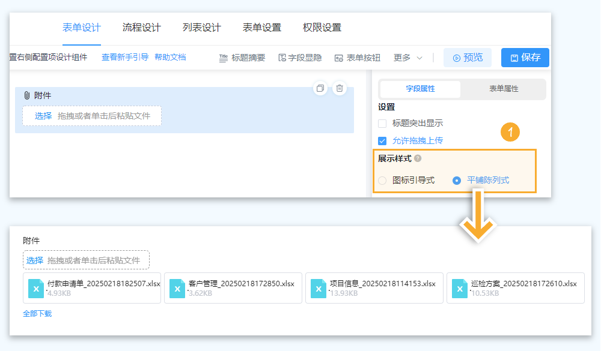Uncheck the 允许拖拽上传 checkbox
The height and width of the screenshot is (351, 601).
(x=382, y=141)
